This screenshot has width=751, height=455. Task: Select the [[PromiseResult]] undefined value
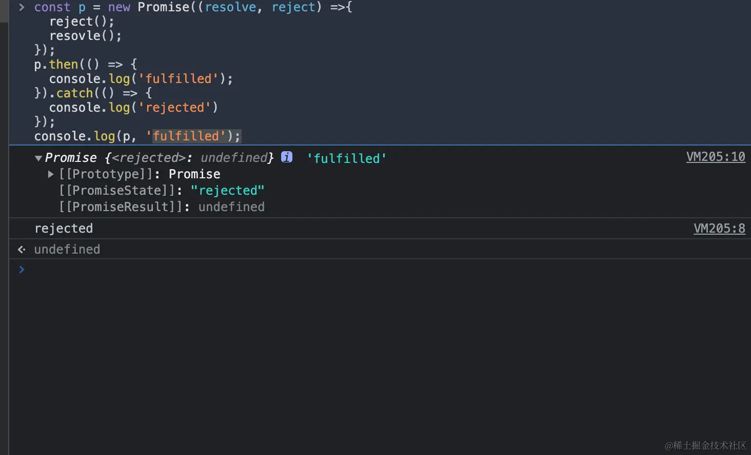click(231, 207)
